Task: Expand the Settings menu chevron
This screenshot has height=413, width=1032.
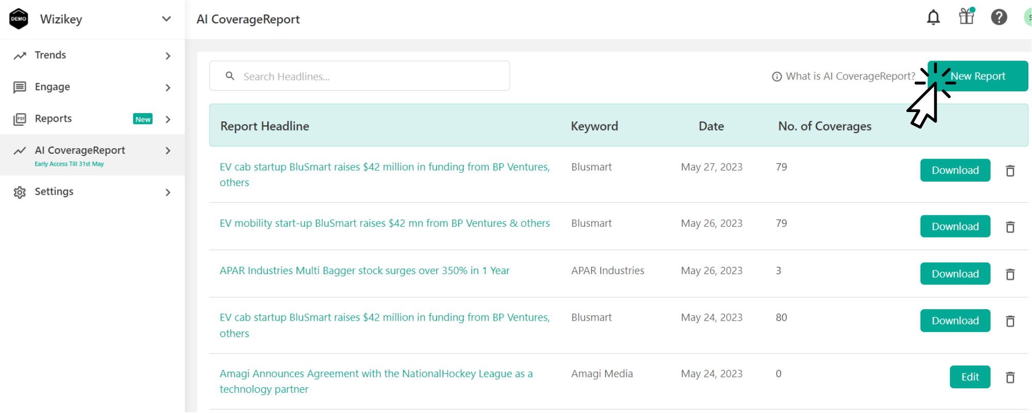Action: point(168,193)
